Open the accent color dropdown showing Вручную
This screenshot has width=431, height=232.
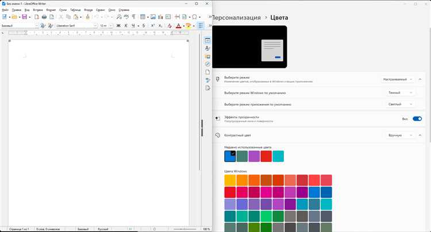[x=399, y=136]
